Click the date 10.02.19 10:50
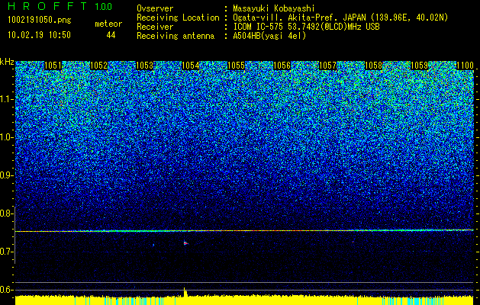The height and width of the screenshot is (305, 480). 39,35
